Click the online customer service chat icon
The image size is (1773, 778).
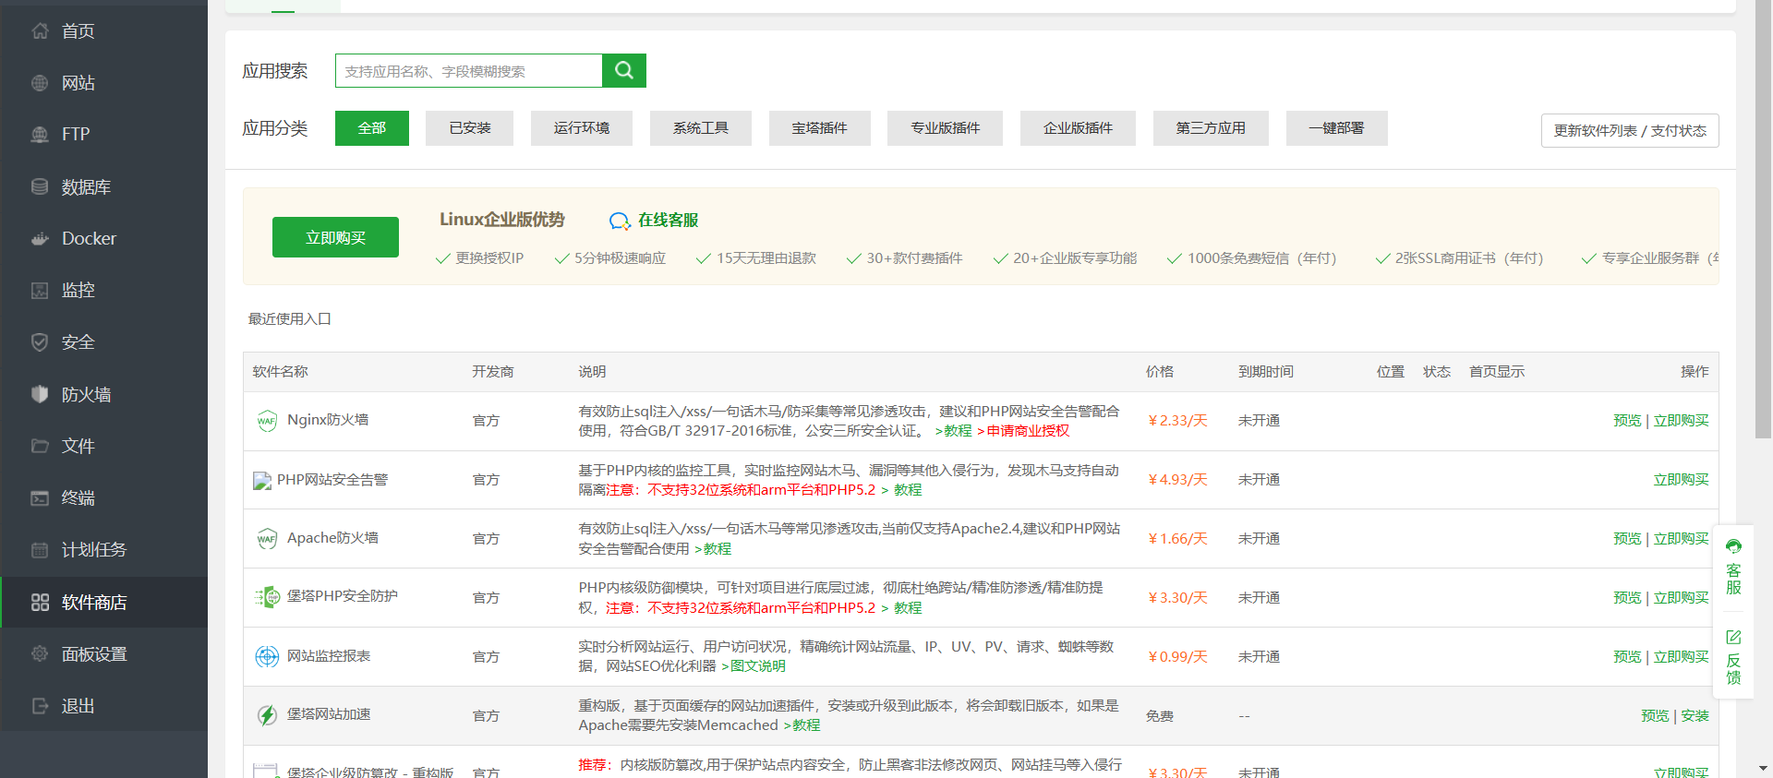(620, 221)
